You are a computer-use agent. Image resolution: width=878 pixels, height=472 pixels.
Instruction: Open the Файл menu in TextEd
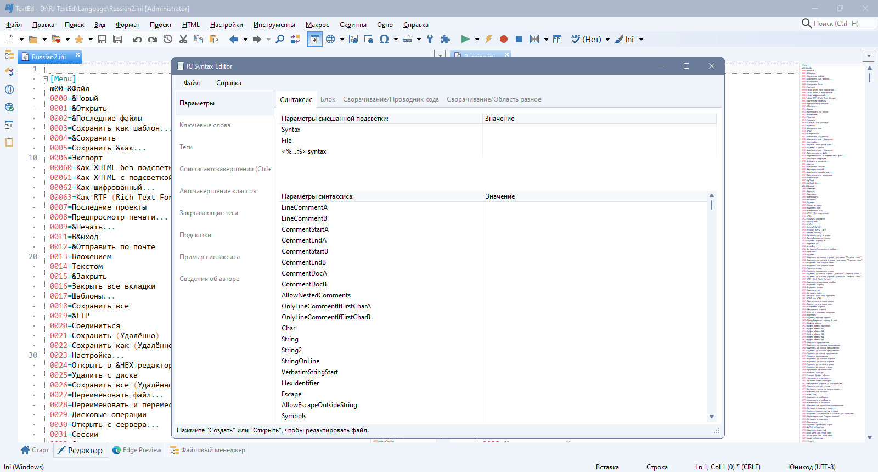(x=14, y=24)
